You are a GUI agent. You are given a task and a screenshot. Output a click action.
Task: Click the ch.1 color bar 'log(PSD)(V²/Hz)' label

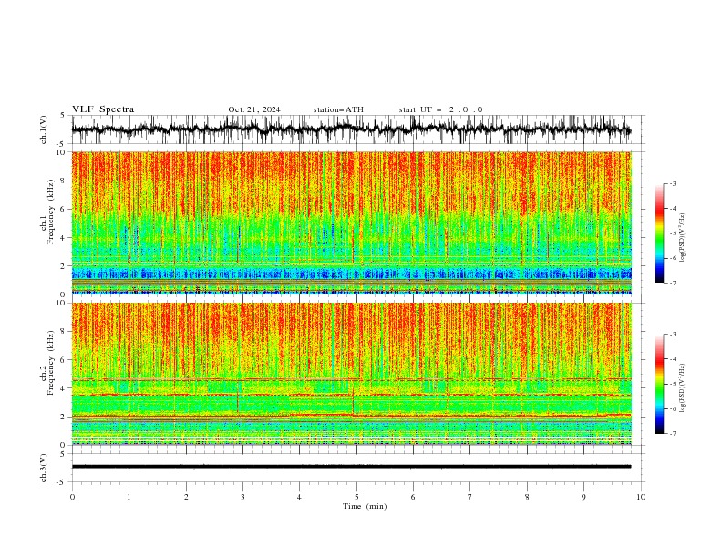[683, 238]
